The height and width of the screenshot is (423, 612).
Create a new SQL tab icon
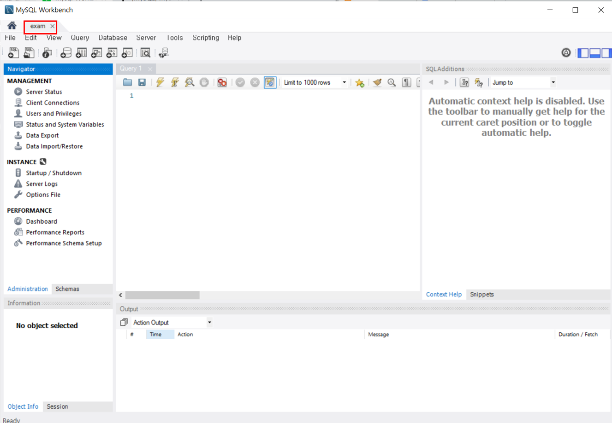coord(13,53)
